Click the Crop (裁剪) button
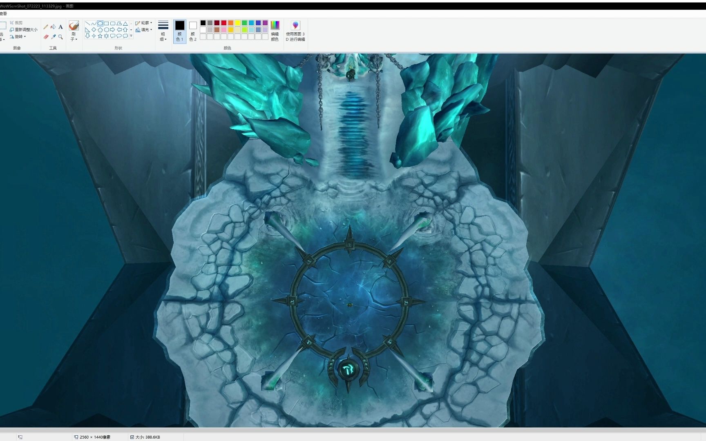The height and width of the screenshot is (441, 706). click(16, 23)
